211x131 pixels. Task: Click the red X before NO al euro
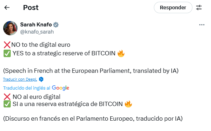[7, 97]
